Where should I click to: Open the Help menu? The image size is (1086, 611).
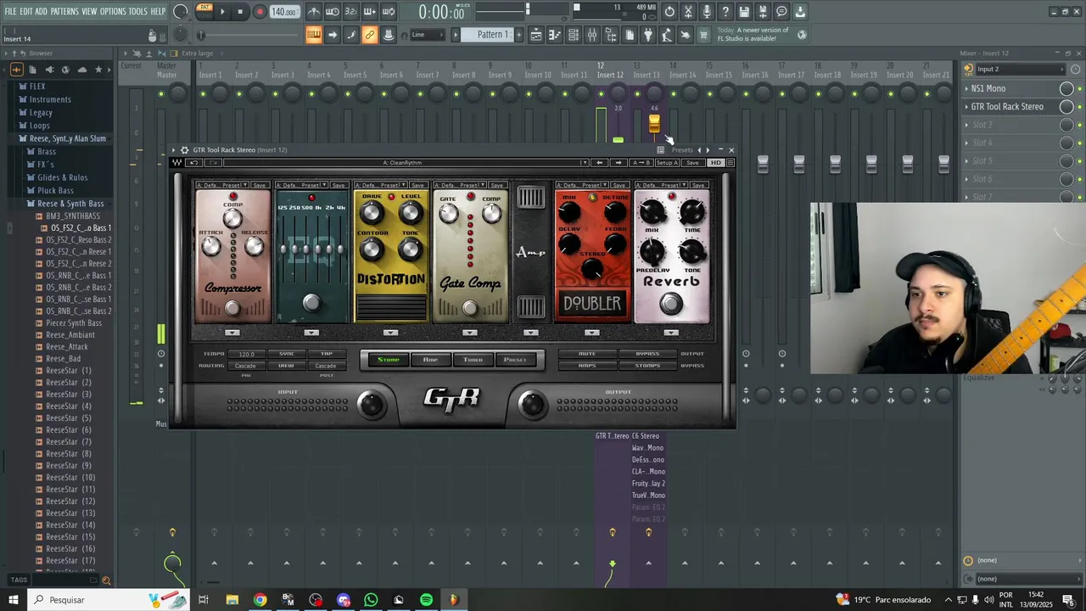[158, 11]
